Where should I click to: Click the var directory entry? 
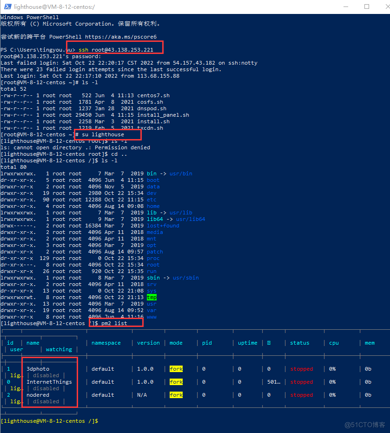152,310
